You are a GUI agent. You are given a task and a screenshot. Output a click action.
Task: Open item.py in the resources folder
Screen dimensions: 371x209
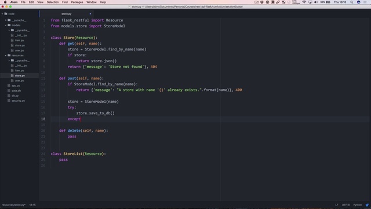pyautogui.click(x=19, y=71)
